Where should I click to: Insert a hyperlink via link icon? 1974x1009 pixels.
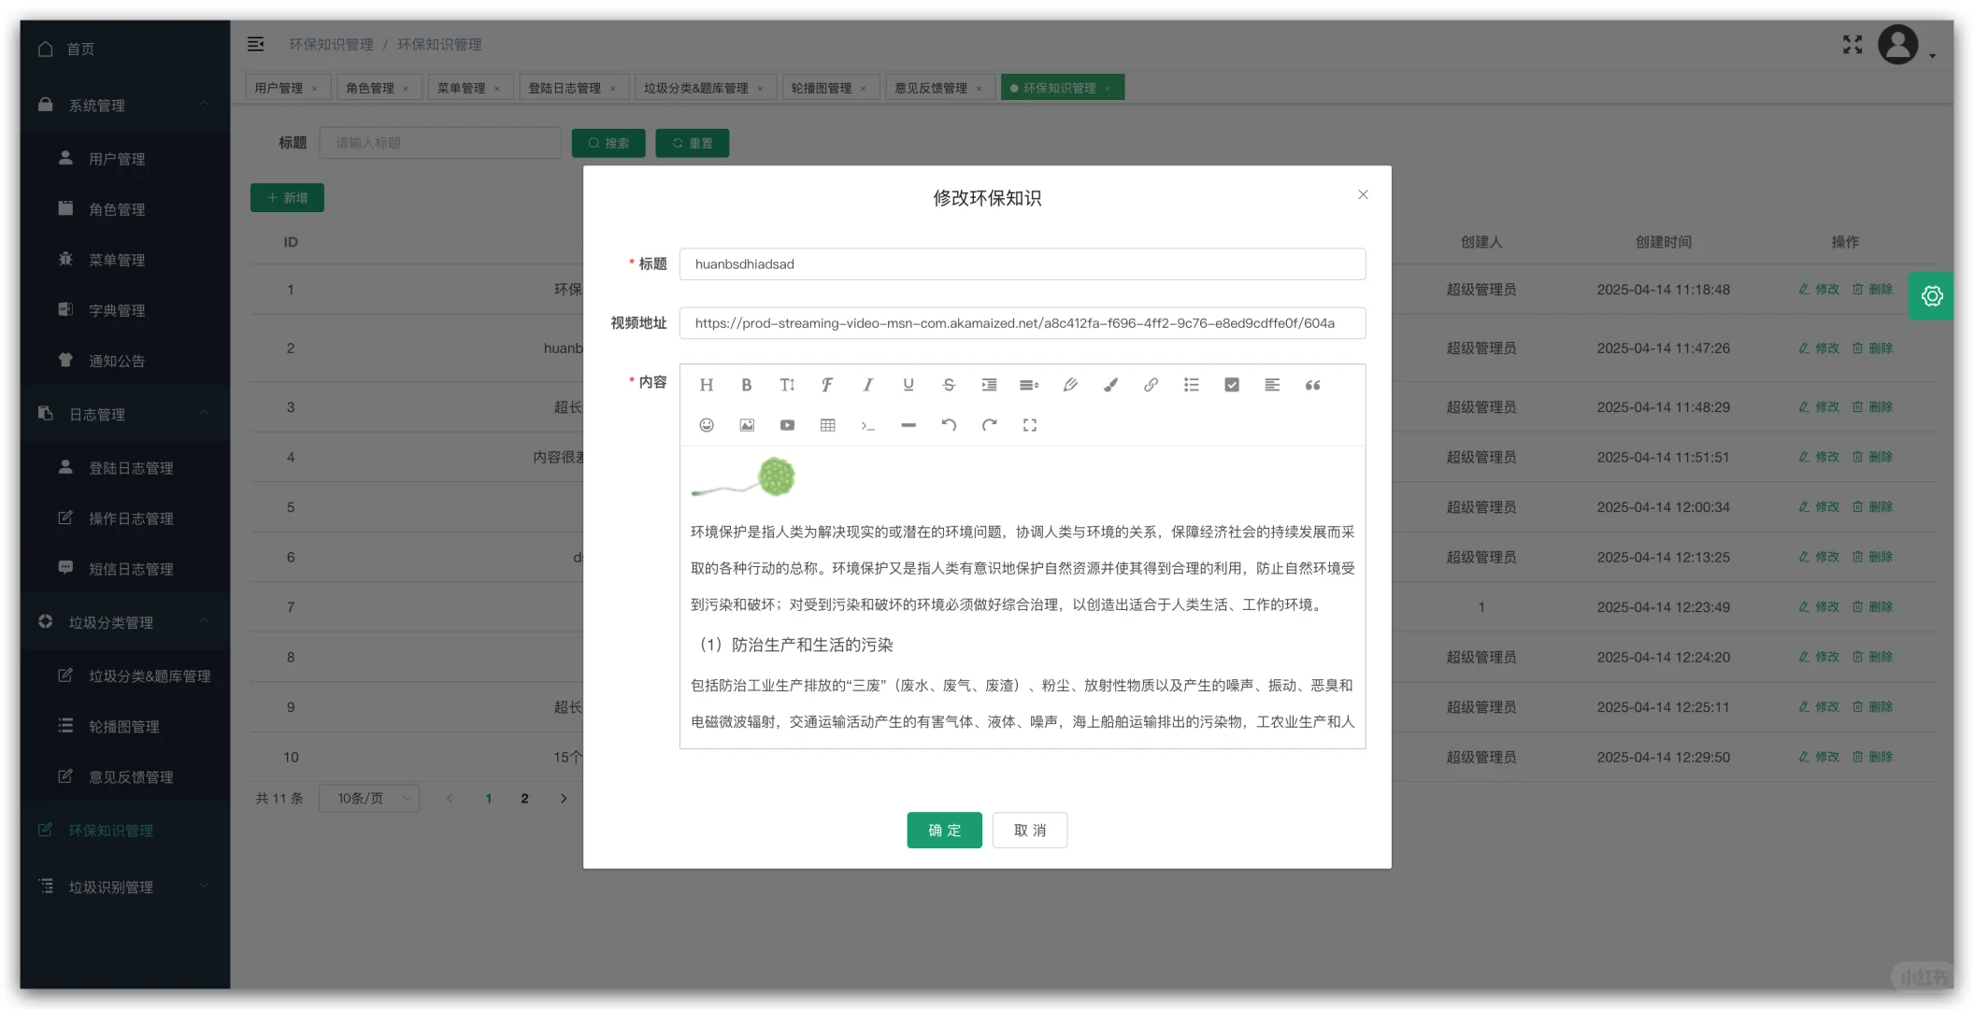pyautogui.click(x=1151, y=385)
